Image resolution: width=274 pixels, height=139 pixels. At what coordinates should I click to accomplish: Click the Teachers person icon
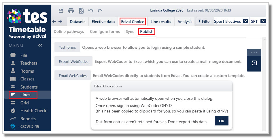click(13, 63)
